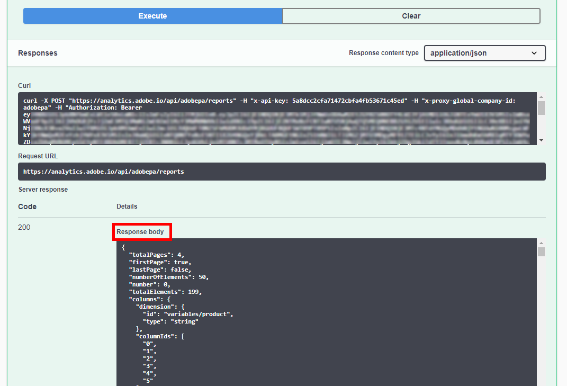Click the Details column header
This screenshot has height=386, width=567.
(x=127, y=206)
